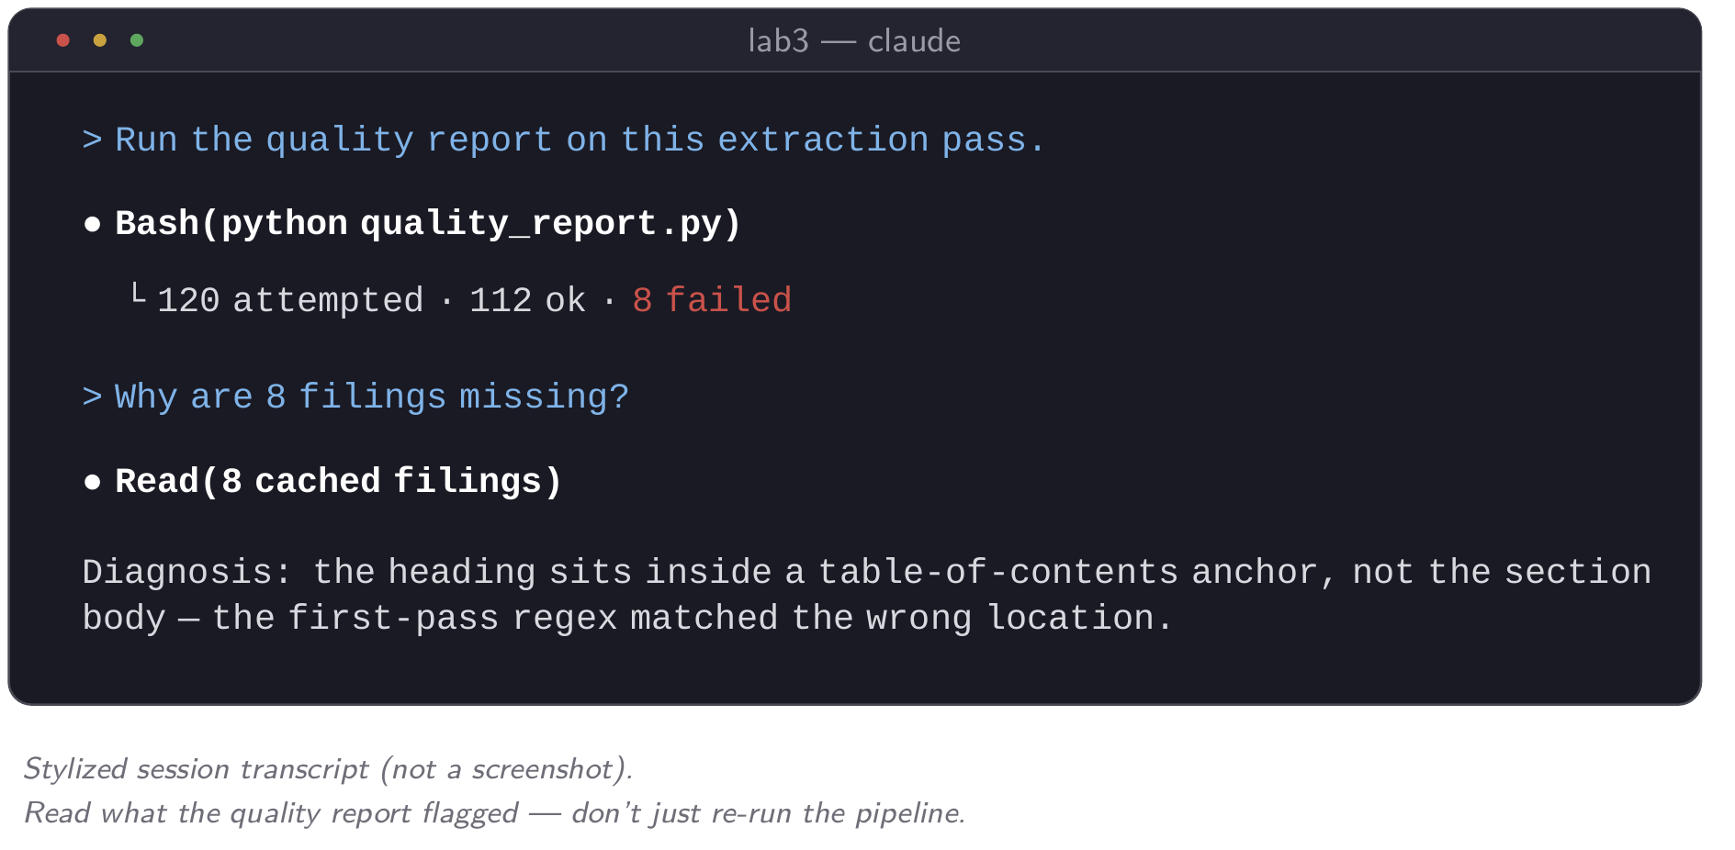The height and width of the screenshot is (850, 1735).
Task: Click the '8 failed' red status text
Action: tap(712, 300)
